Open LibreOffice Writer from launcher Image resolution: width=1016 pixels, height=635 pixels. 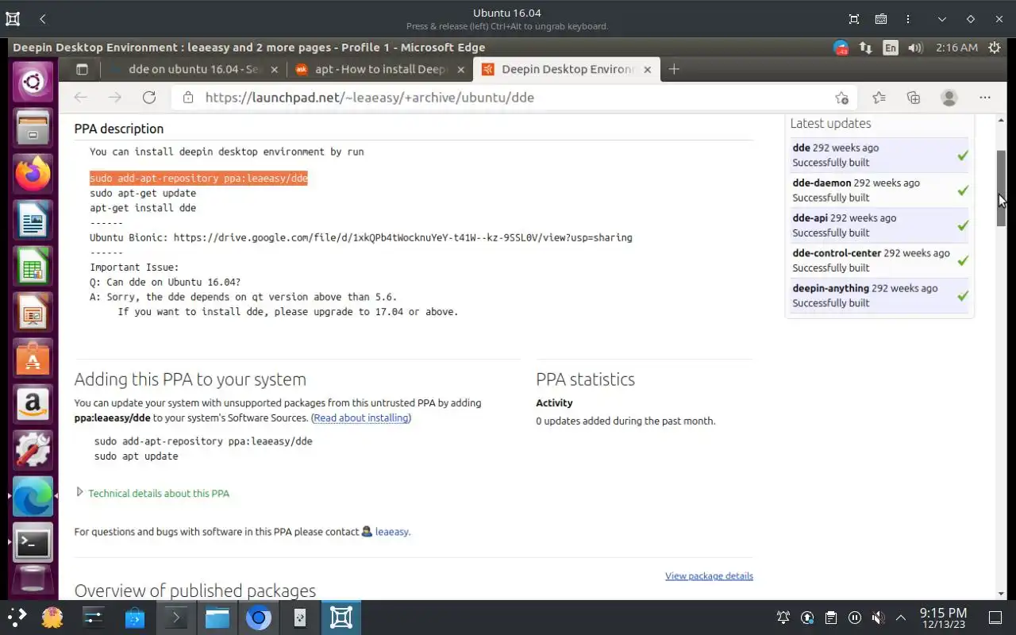pos(33,220)
